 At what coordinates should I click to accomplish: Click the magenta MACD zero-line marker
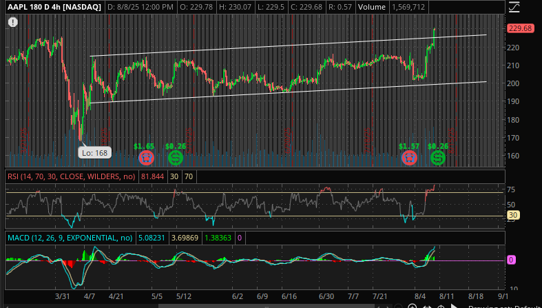512,260
